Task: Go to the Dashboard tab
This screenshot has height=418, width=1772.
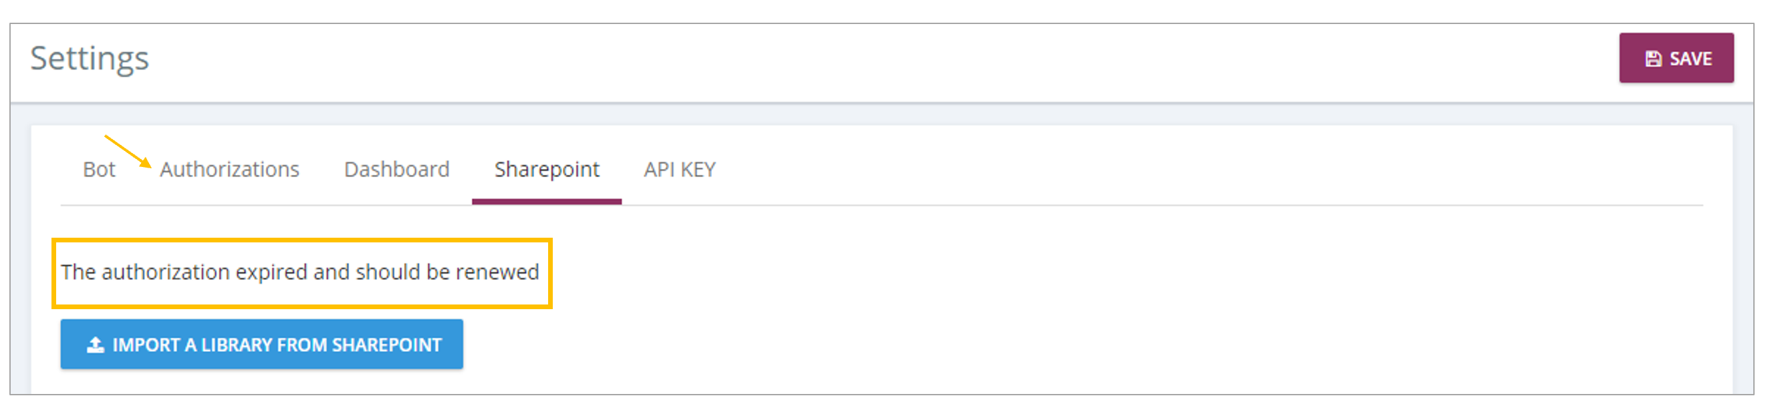Action: click(x=396, y=169)
